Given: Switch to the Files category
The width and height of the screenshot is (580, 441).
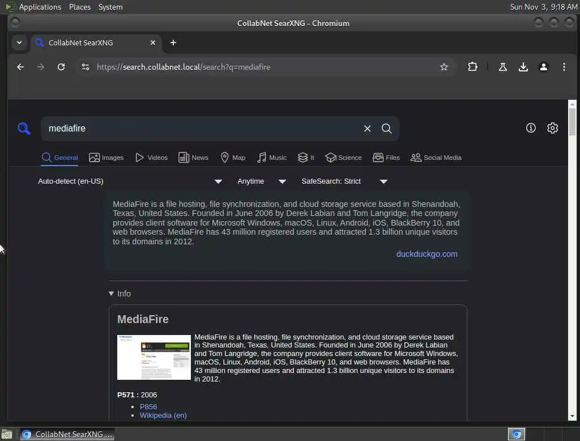Looking at the screenshot, I should point(386,158).
